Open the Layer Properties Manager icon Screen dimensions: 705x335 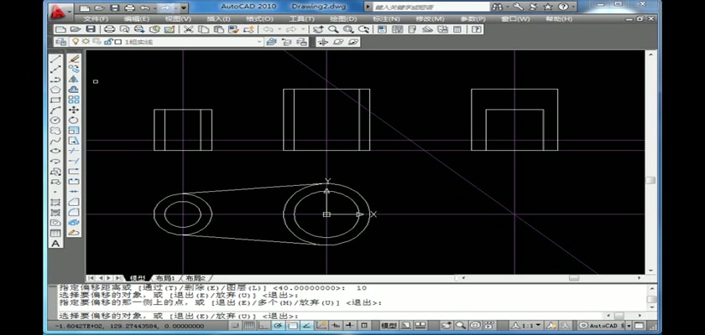(x=60, y=41)
